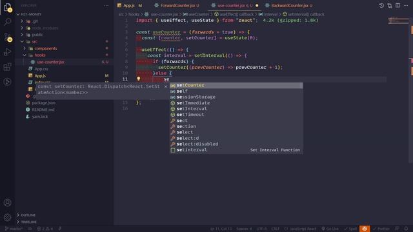This screenshot has width=413, height=232.
Task: Click the Open Changes icon in editor toolbar
Action: tap(390, 6)
